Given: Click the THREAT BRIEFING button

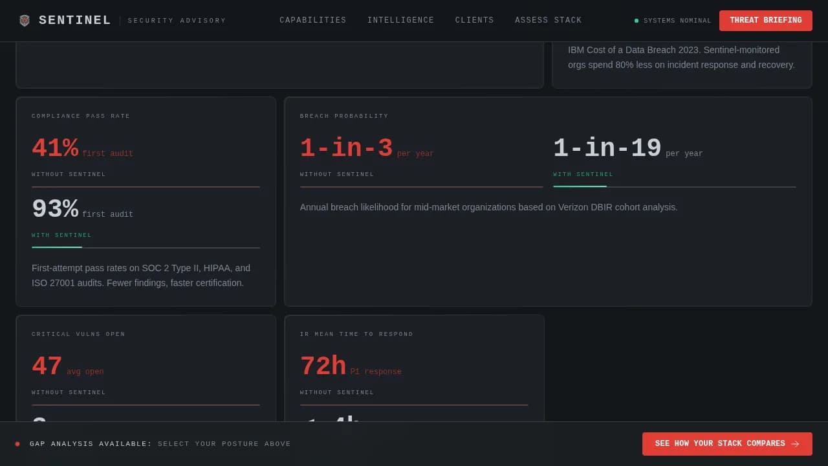Looking at the screenshot, I should pyautogui.click(x=766, y=20).
